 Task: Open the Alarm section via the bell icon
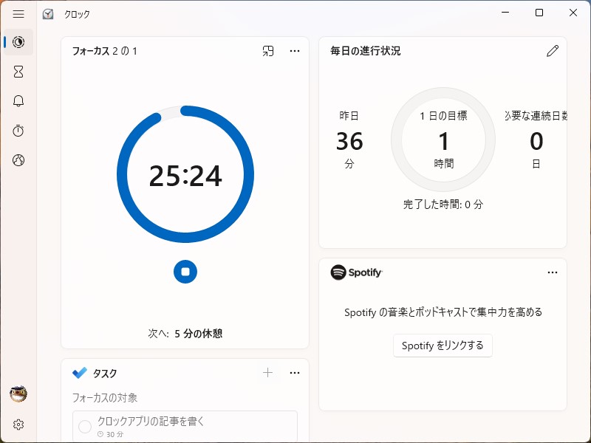(18, 101)
